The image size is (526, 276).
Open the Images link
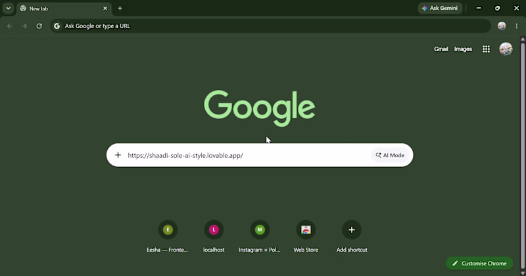click(463, 49)
